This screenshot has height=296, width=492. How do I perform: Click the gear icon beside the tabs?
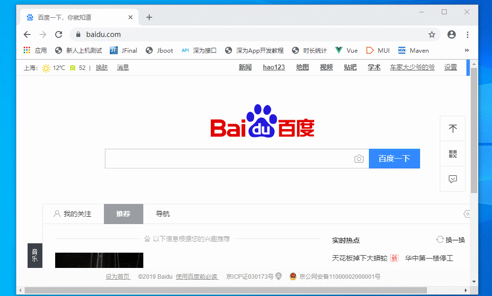466,214
